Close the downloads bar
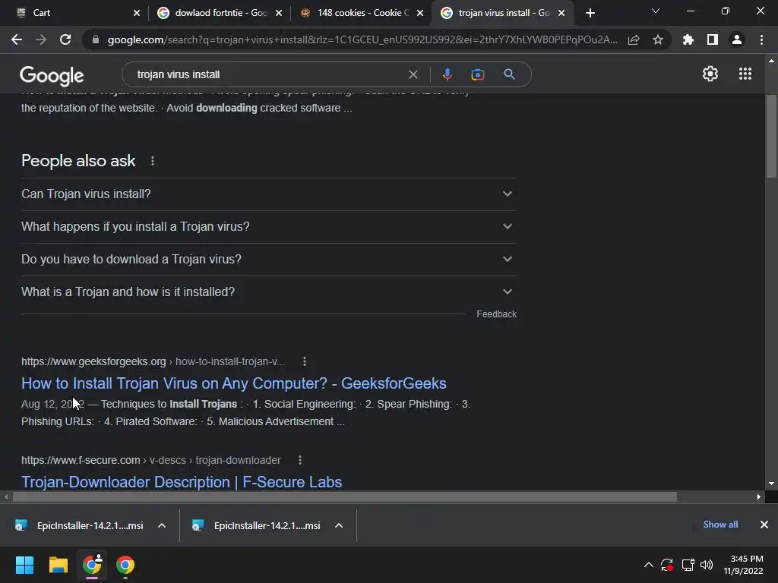778x583 pixels. (764, 525)
